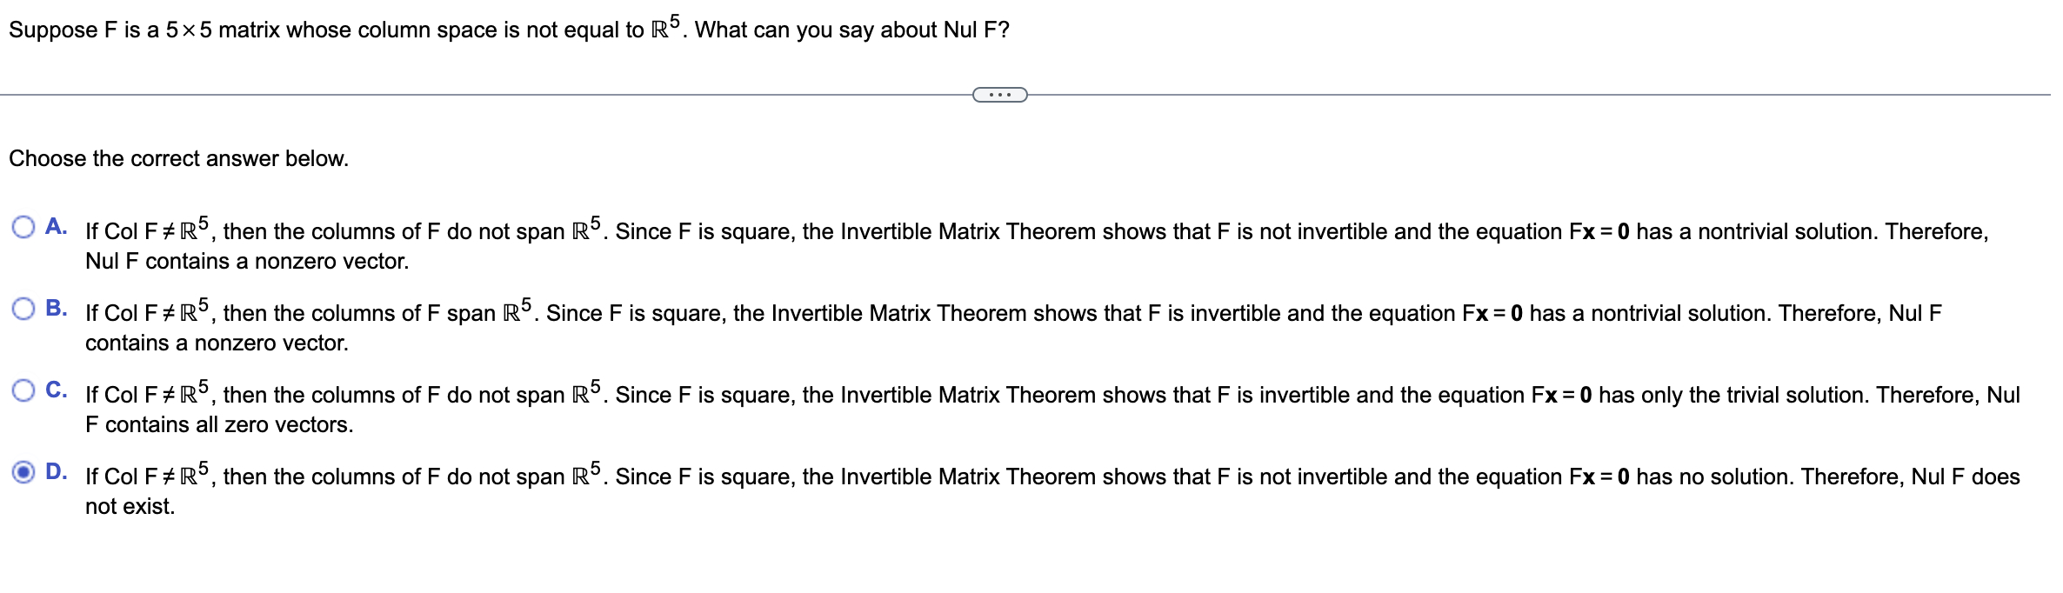Click the blue 'D.' option label

pos(56,470)
